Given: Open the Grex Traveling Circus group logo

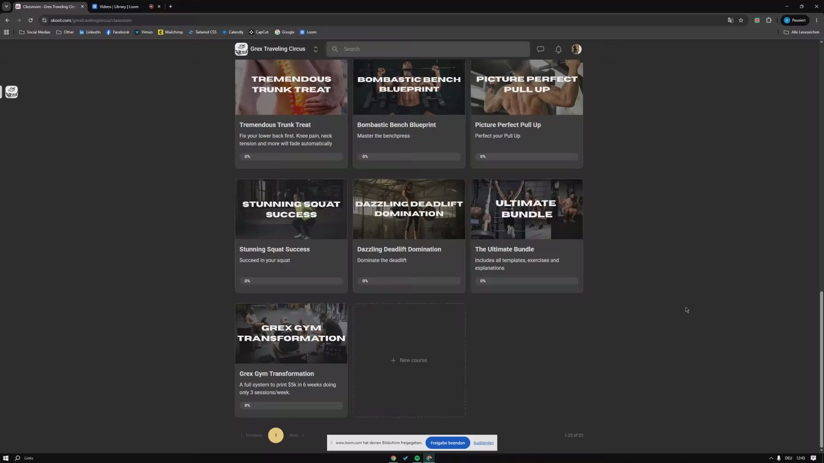Looking at the screenshot, I should point(241,49).
